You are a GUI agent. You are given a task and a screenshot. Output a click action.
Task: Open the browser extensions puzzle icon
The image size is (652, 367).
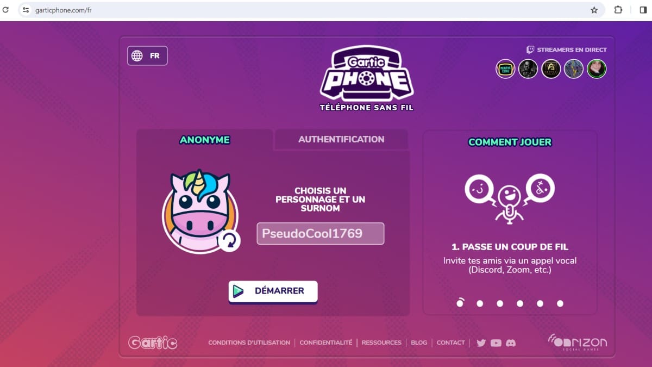(x=618, y=10)
